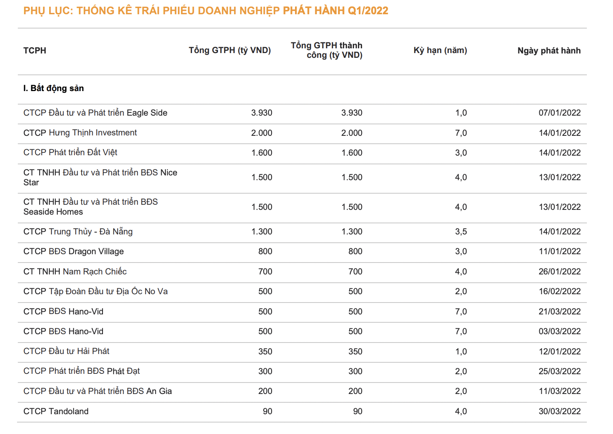Click CTCP Trung Thủy - Đà Nẵng
Screen dimensions: 613x434
click(x=78, y=232)
